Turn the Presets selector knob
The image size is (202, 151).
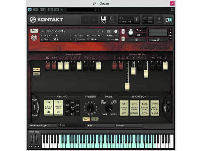tap(90, 108)
